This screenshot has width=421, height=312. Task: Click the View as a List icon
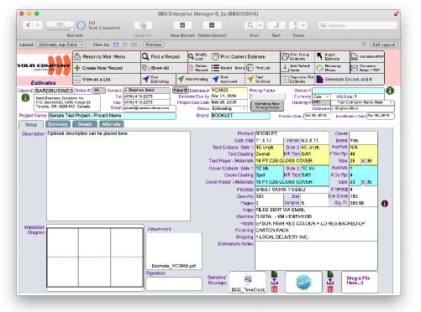[x=77, y=79]
